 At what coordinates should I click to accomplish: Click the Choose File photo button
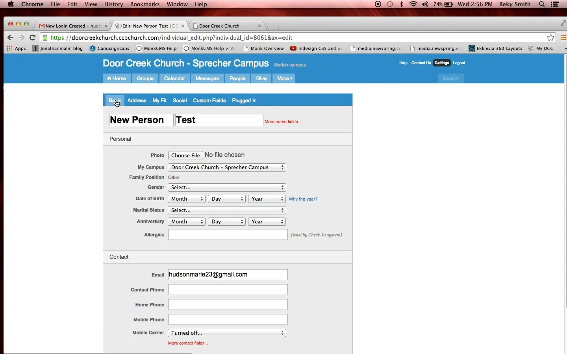click(x=186, y=155)
